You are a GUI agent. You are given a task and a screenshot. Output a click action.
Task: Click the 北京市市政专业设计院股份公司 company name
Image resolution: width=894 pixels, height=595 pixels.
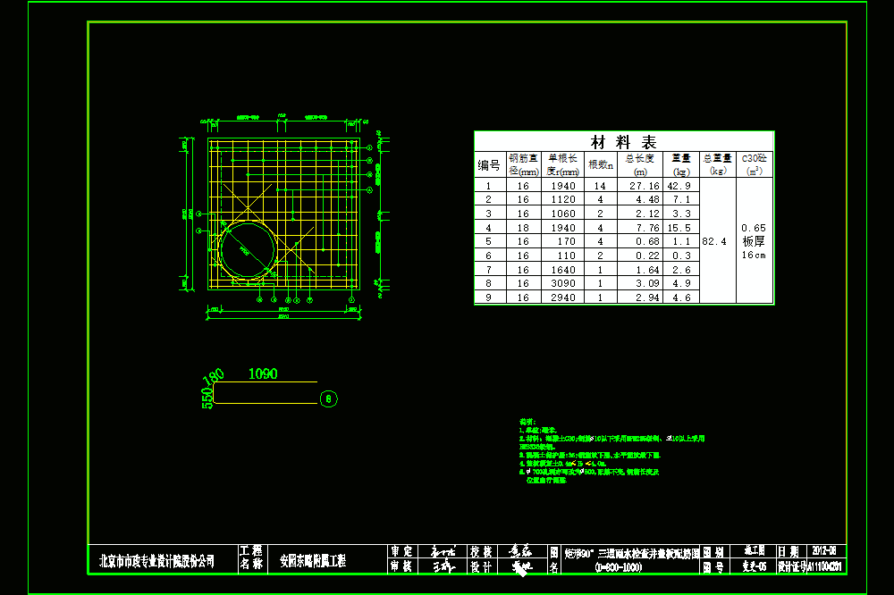156,561
